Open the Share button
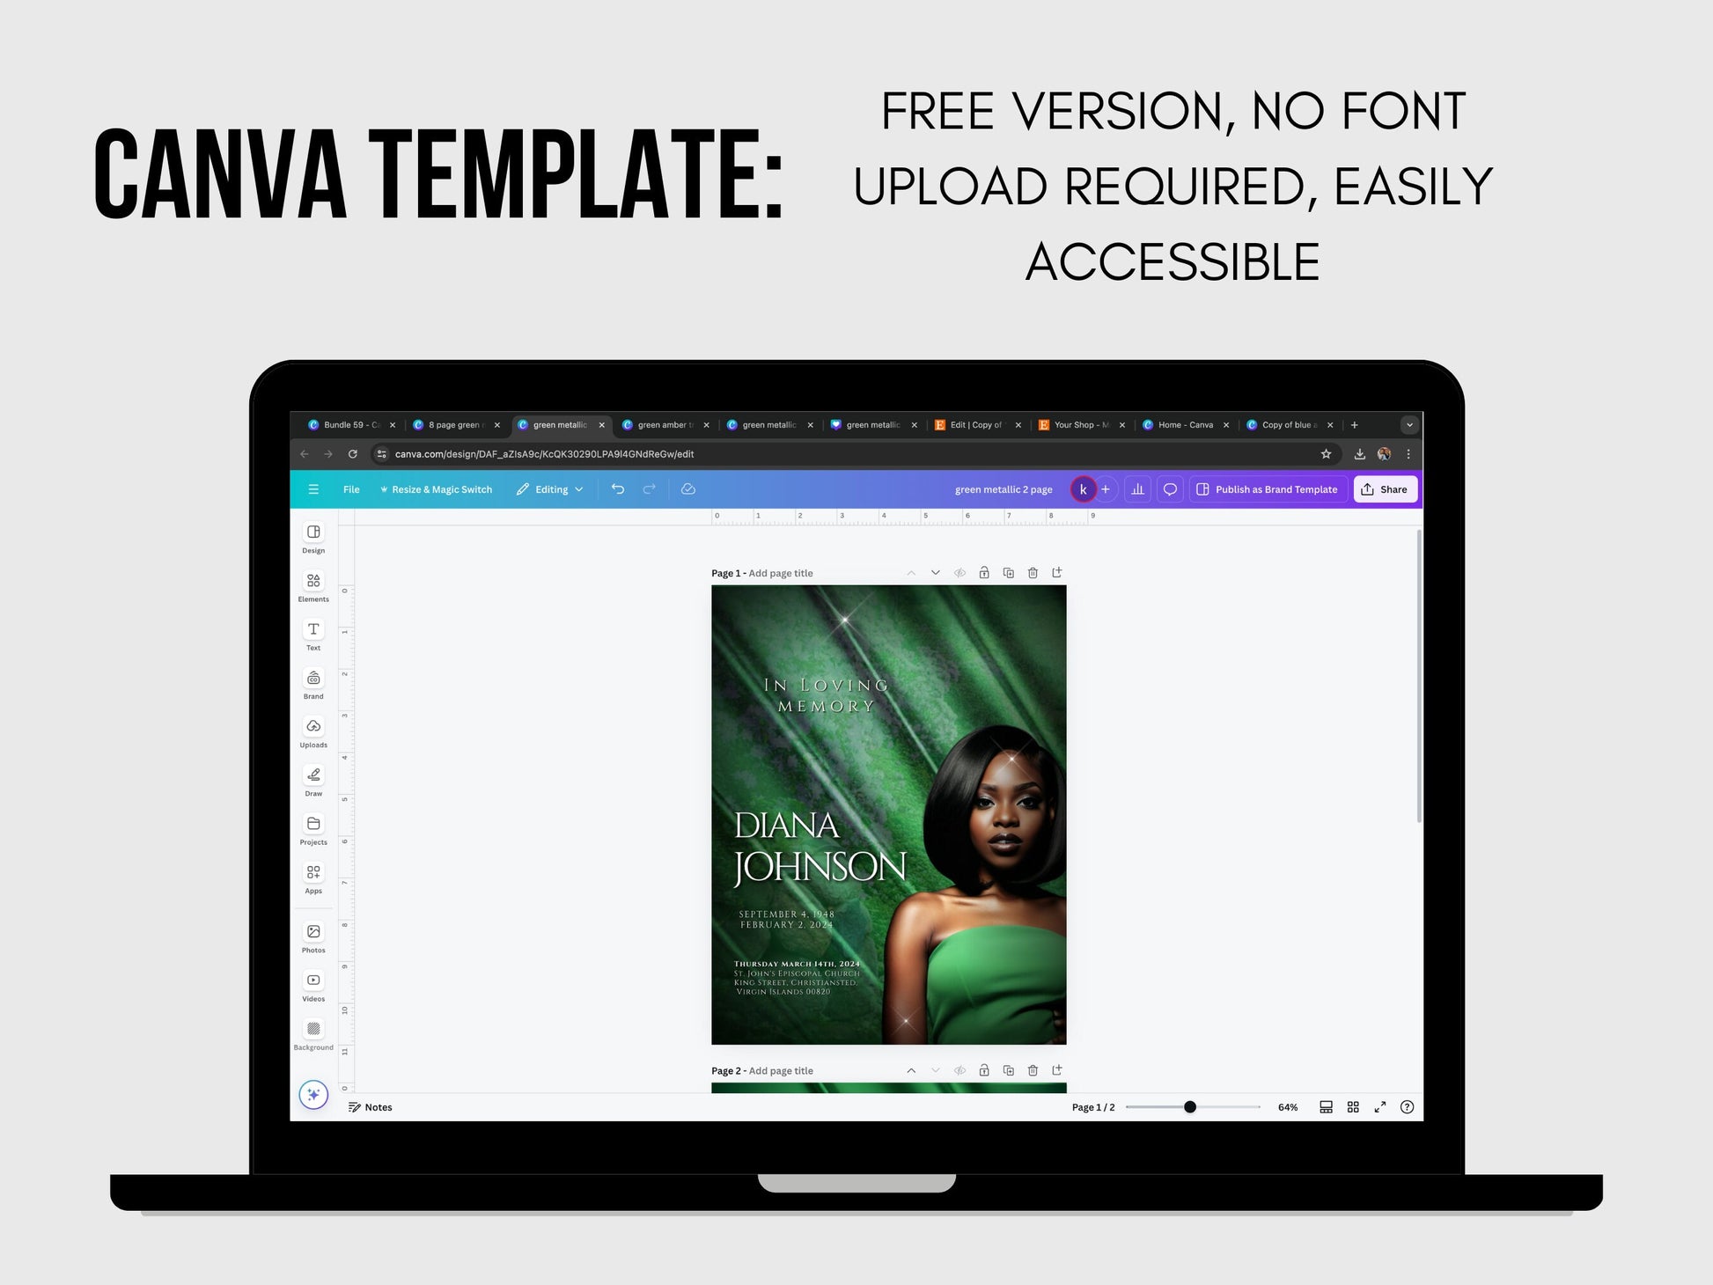The height and width of the screenshot is (1285, 1713). (1389, 490)
